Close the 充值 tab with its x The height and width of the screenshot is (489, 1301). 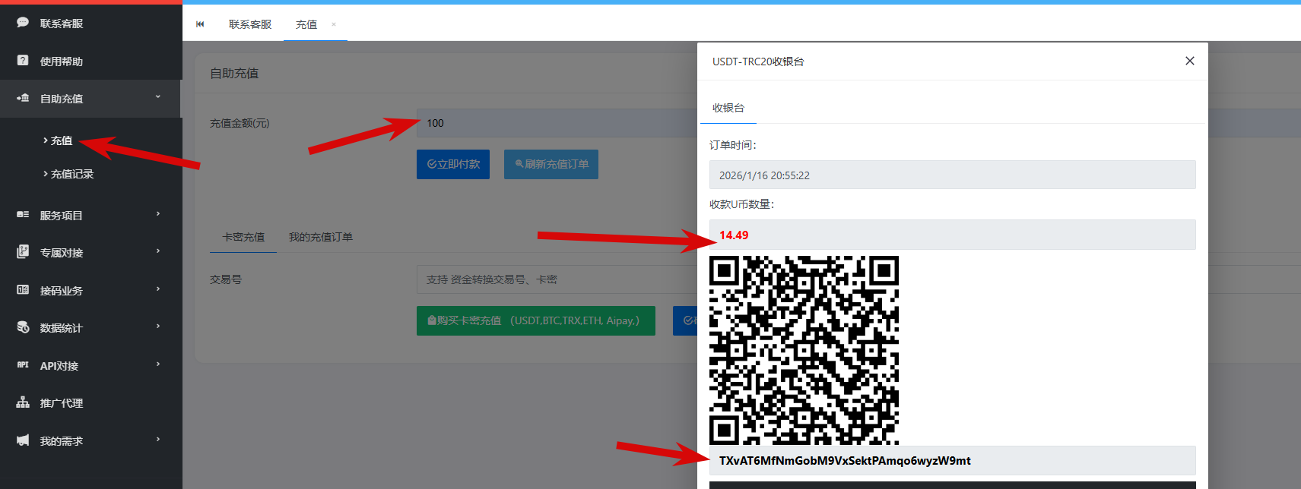click(334, 24)
